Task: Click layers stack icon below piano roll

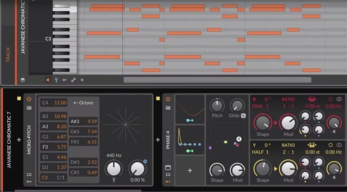Action: coord(23,80)
